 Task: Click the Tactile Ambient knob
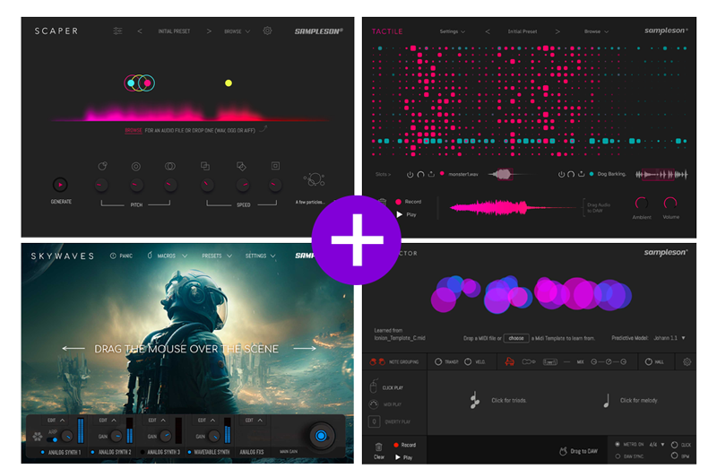[642, 203]
